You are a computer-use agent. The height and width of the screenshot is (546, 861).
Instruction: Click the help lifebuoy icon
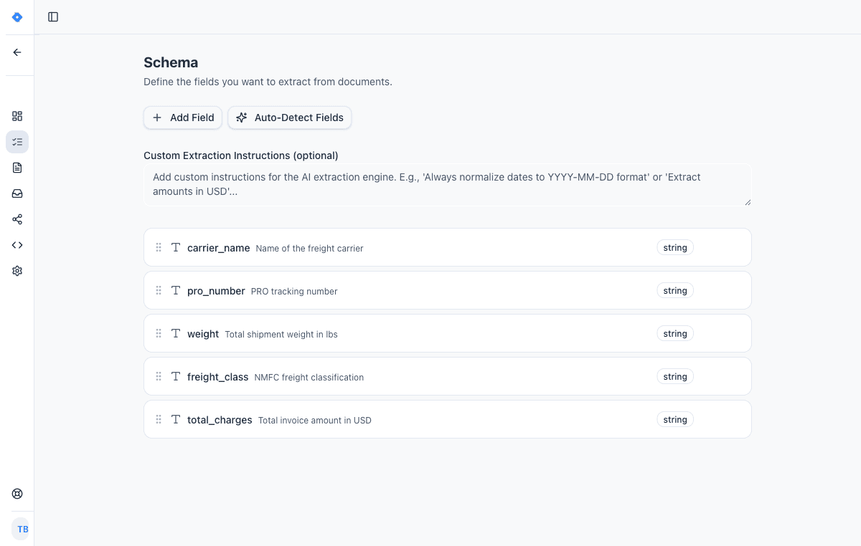pyautogui.click(x=17, y=494)
